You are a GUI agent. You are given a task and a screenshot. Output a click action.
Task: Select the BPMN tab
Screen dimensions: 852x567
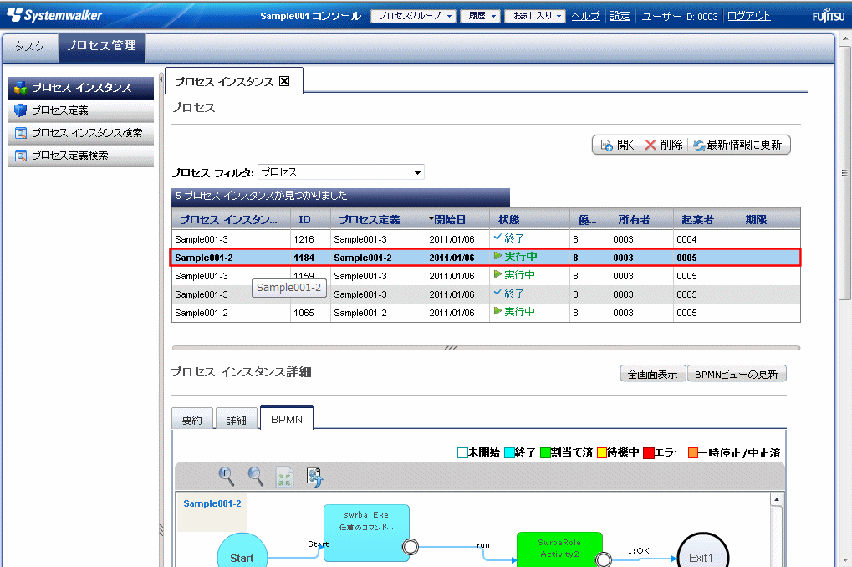(x=287, y=419)
